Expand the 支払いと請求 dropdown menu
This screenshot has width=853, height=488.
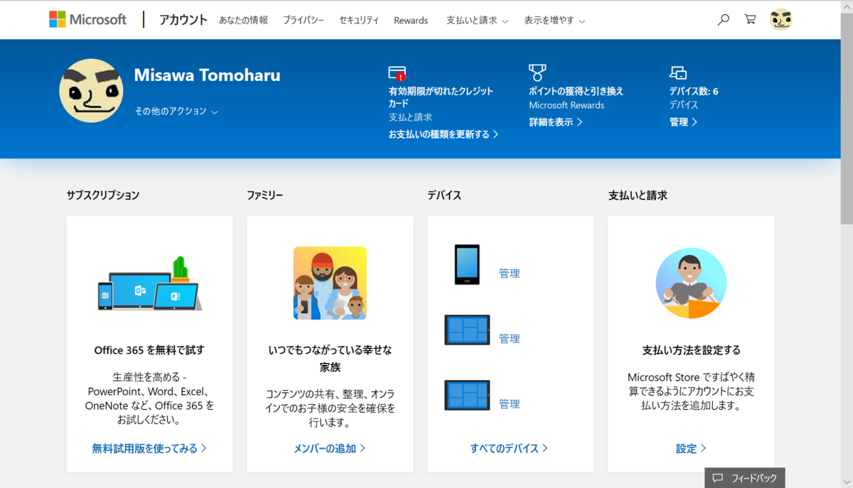[x=477, y=21]
